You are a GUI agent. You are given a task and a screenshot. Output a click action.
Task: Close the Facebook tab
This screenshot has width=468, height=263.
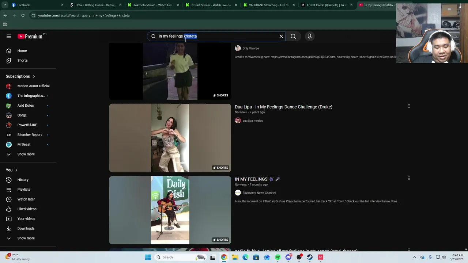click(x=62, y=5)
